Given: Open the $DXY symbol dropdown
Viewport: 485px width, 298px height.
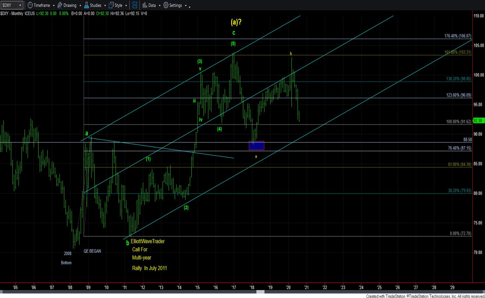Looking at the screenshot, I should coord(20,5).
